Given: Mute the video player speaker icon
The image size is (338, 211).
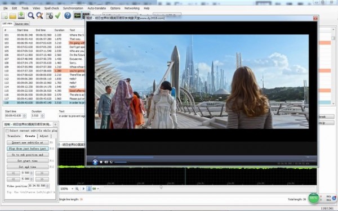Looking at the screenshot, I should tap(106, 162).
